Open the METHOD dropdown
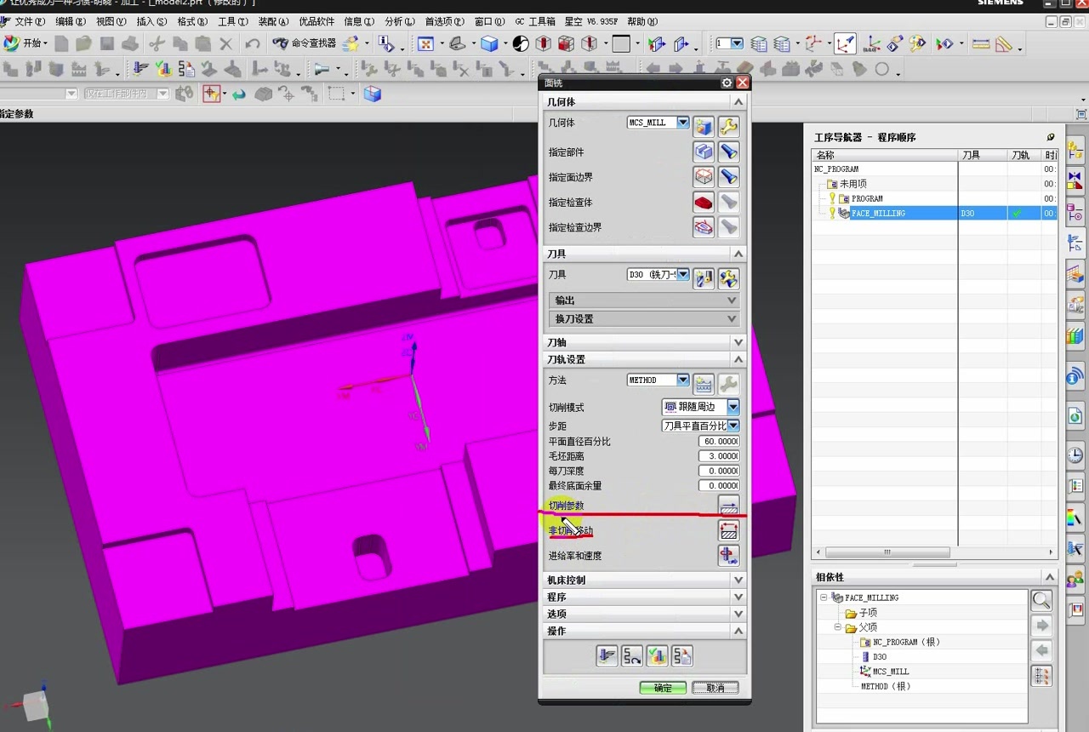This screenshot has width=1089, height=732. (x=682, y=380)
